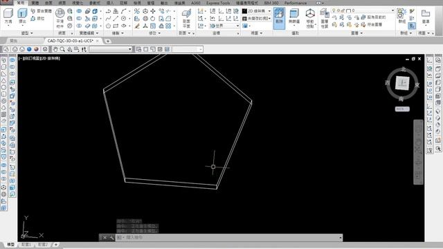Expand the 繪製 (Draw) panel
Viewport: 443px width, 249px height.
point(118,33)
